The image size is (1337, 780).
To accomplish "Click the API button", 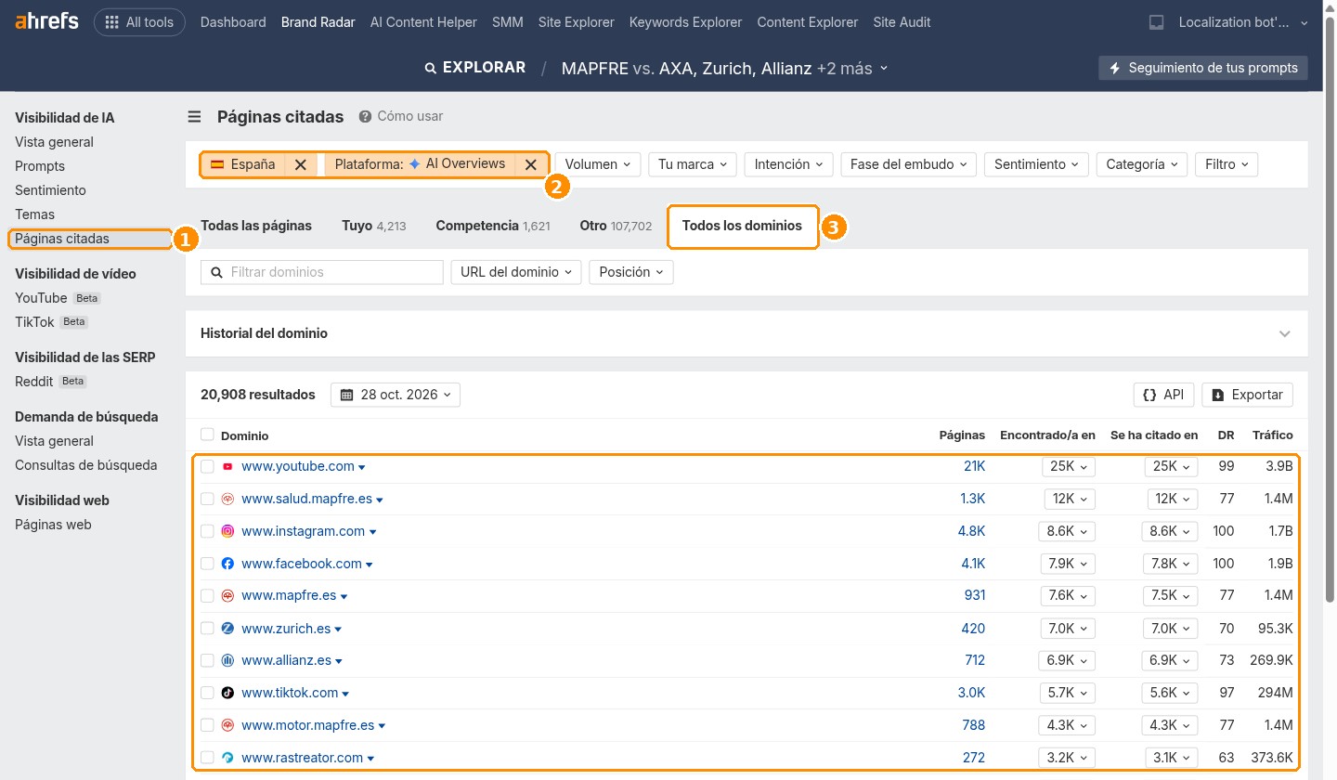I will point(1163,395).
